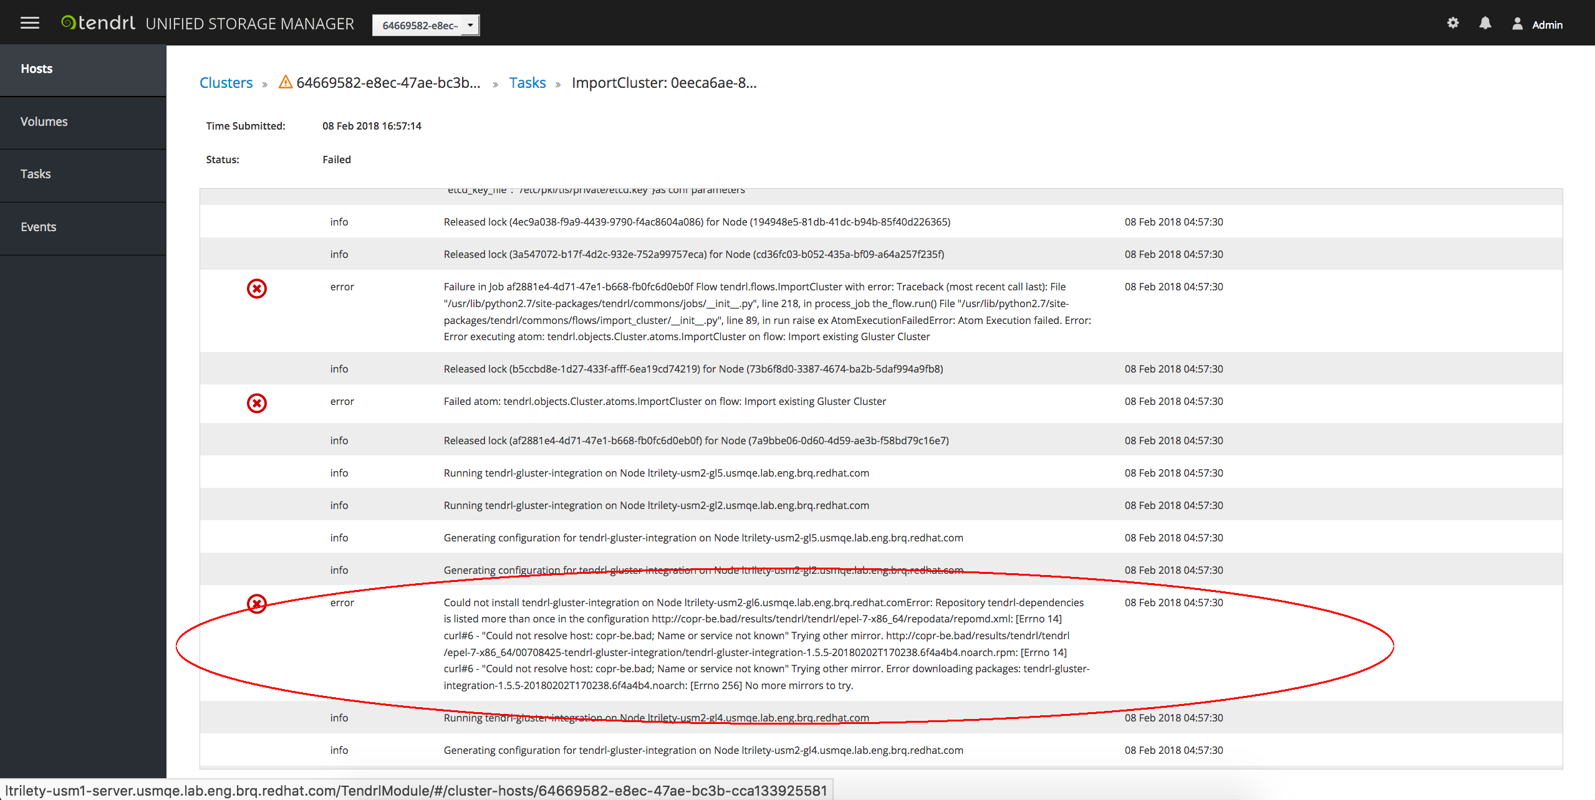Click the Admin username label
The image size is (1595, 800).
[x=1547, y=25]
